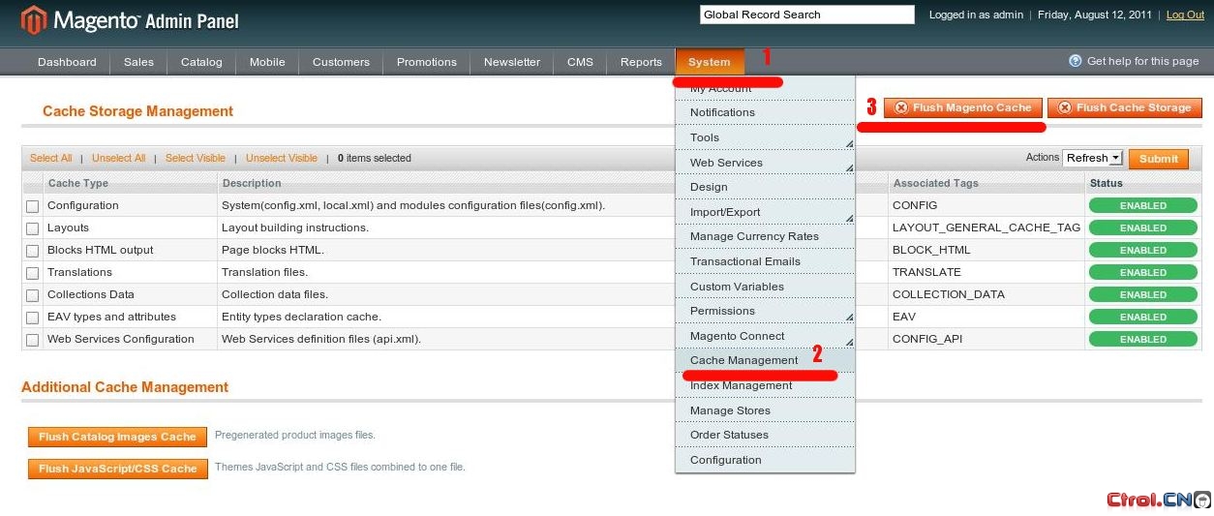Click the Unselect Visible link
Screen dimensions: 1214x516
[x=282, y=158]
